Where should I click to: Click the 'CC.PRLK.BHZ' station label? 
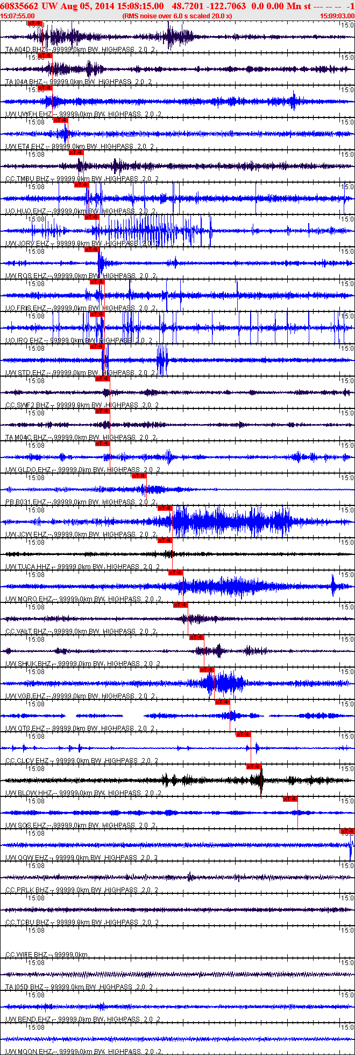pos(27,890)
